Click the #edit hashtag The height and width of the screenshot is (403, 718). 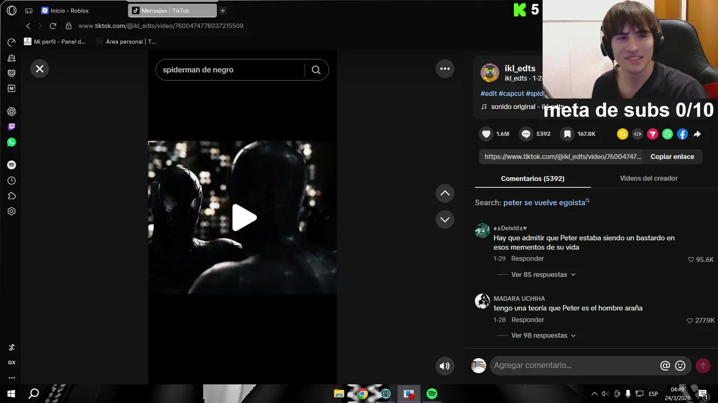coord(489,93)
